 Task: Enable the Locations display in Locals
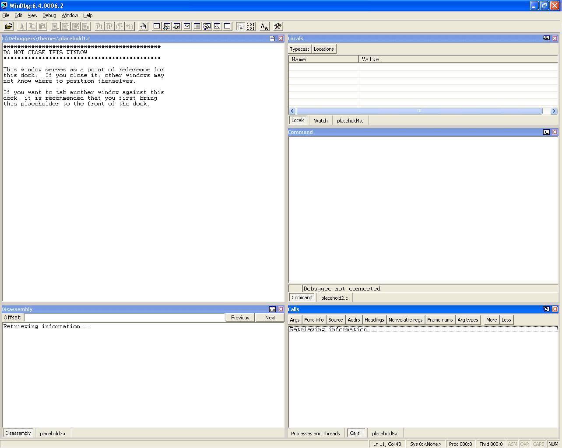[x=323, y=49]
